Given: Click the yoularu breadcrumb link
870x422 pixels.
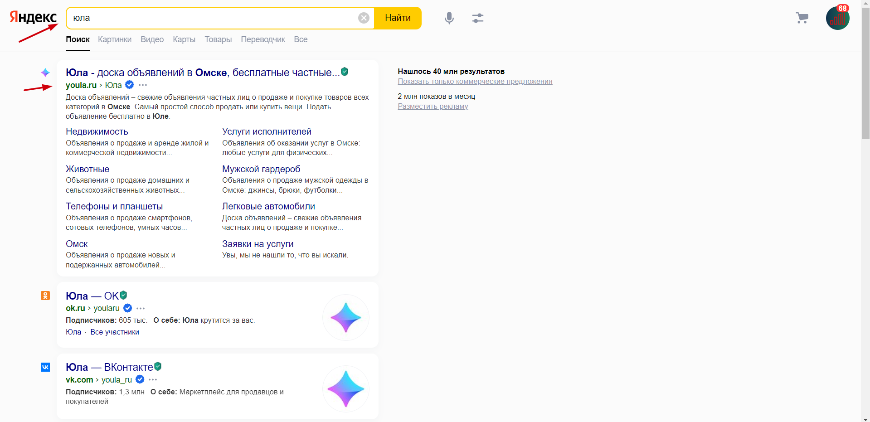Looking at the screenshot, I should [107, 308].
